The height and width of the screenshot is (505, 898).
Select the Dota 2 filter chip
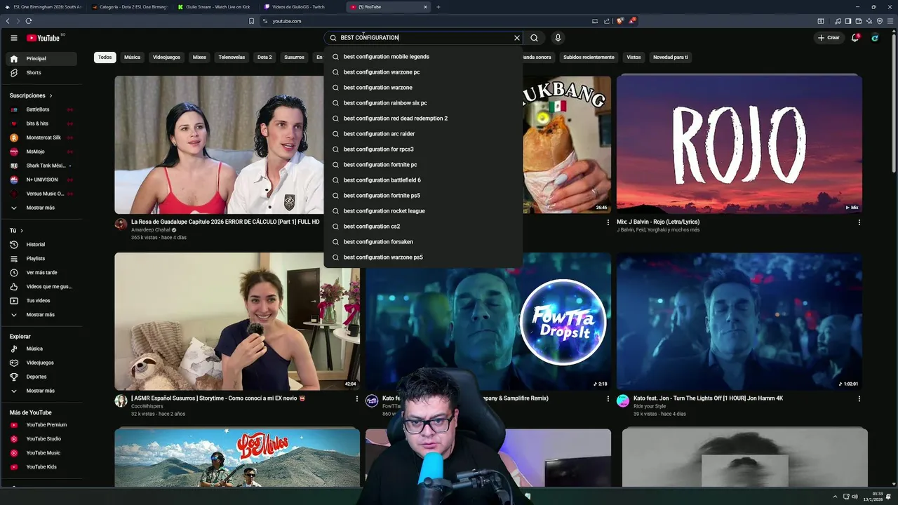(x=264, y=58)
